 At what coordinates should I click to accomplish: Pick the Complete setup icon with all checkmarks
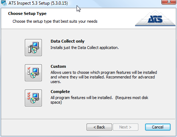(33, 98)
